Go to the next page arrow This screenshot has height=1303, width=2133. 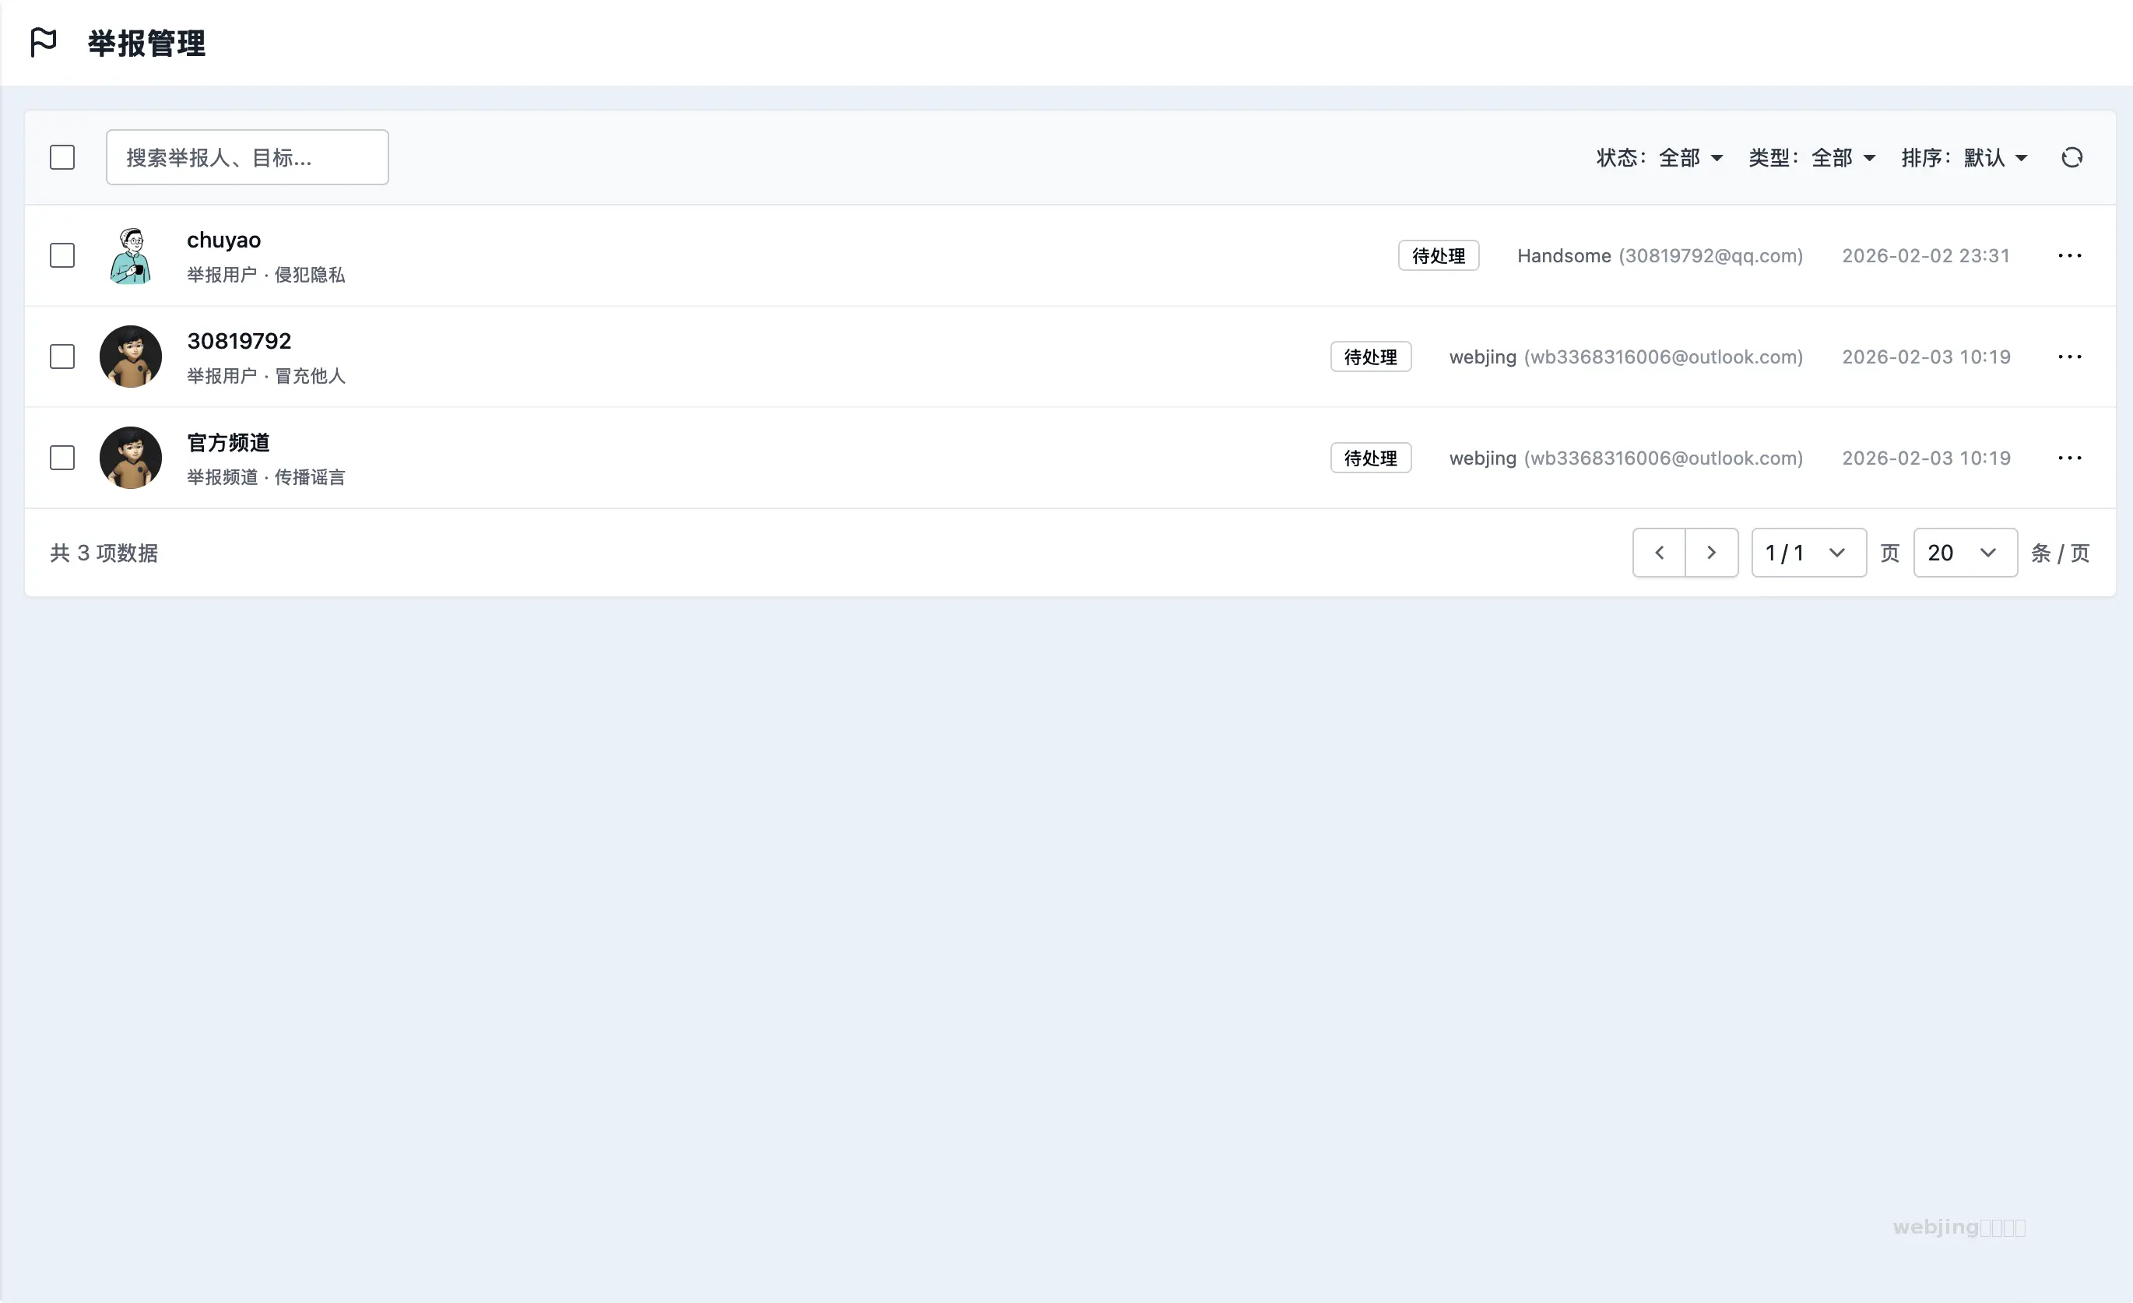click(x=1711, y=553)
